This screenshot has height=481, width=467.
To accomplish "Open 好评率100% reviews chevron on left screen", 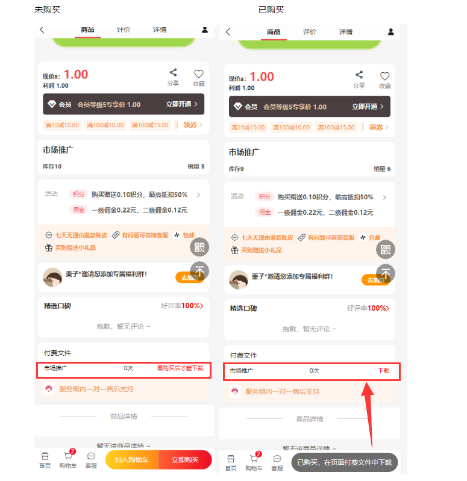I will [201, 306].
